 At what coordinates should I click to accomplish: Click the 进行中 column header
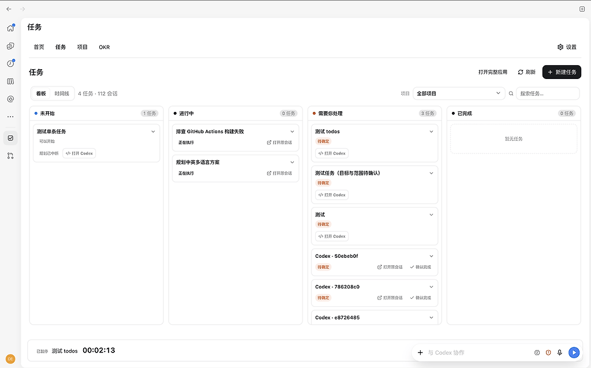(x=235, y=114)
